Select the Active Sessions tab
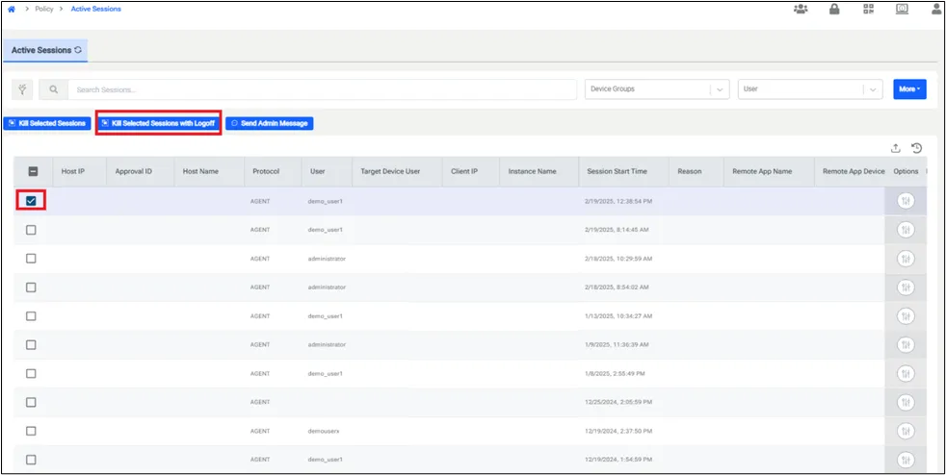Image resolution: width=946 pixels, height=475 pixels. [x=46, y=51]
